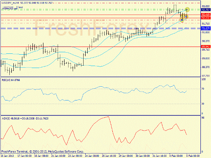
Task: Select the red horizontal line at 89.942
Action: pos(100,47)
